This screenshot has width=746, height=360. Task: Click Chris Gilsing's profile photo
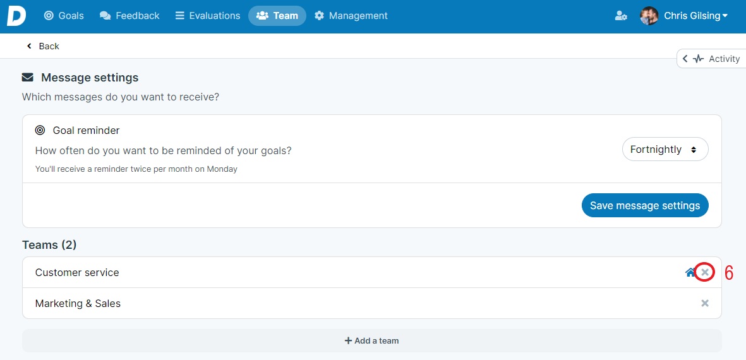pos(649,16)
